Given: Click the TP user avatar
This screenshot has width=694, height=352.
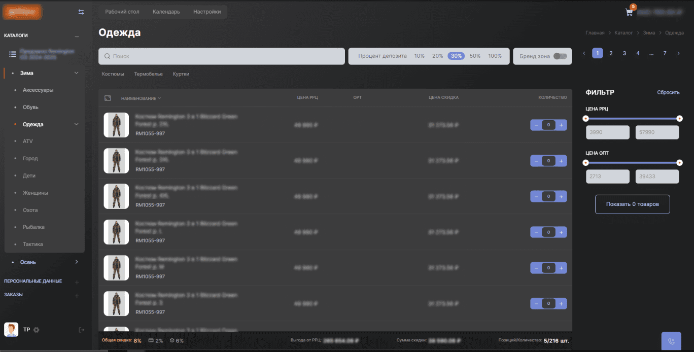Looking at the screenshot, I should 11,330.
